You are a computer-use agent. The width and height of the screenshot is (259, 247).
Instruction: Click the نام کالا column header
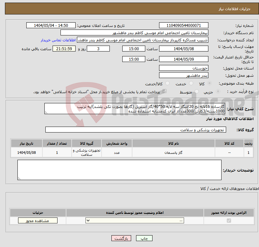point(173,144)
